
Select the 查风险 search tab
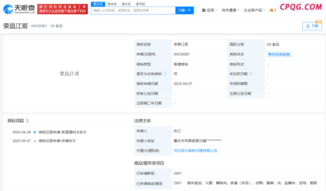click(x=140, y=4)
